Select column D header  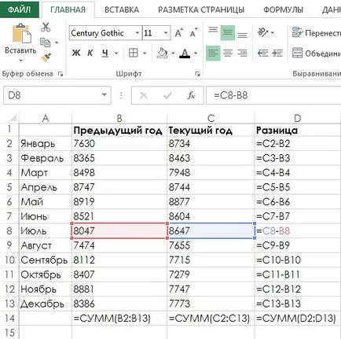coord(298,118)
